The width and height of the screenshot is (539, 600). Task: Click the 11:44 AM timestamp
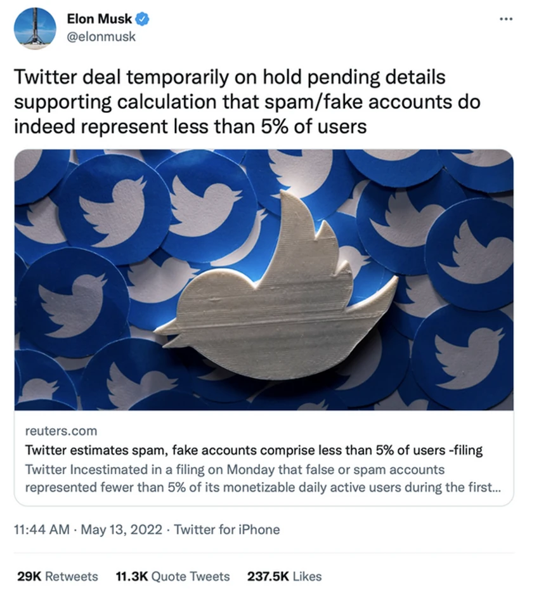[x=42, y=529]
